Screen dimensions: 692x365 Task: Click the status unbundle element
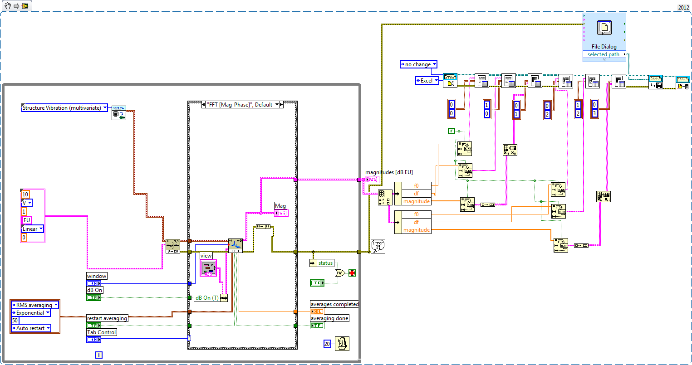325,263
